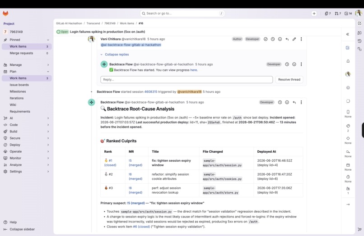364x236 pixels.
Task: Click the 'Search or go to' box
Action: 182,14
